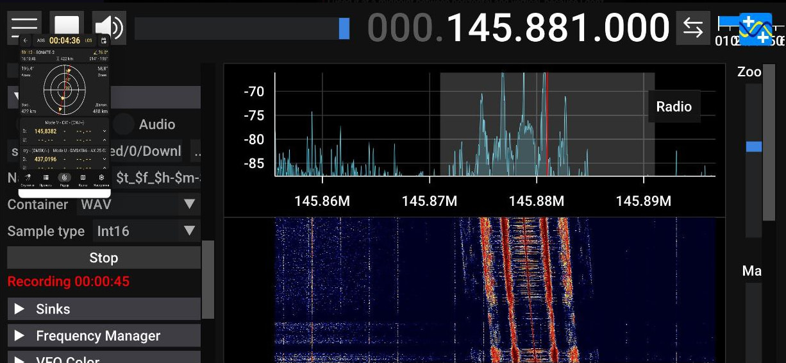Click the recording name template field
The height and width of the screenshot is (363, 786).
[x=157, y=178]
